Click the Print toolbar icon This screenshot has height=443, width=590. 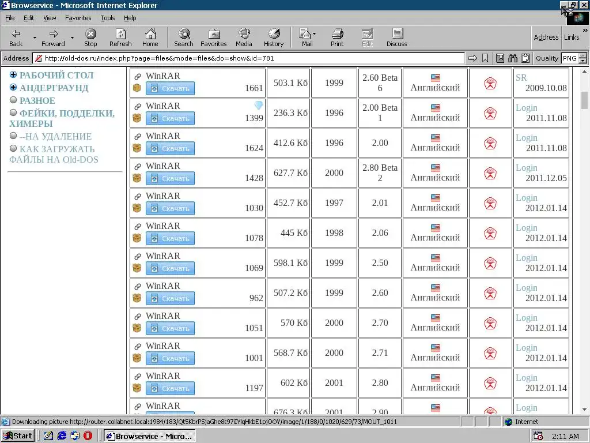point(337,37)
